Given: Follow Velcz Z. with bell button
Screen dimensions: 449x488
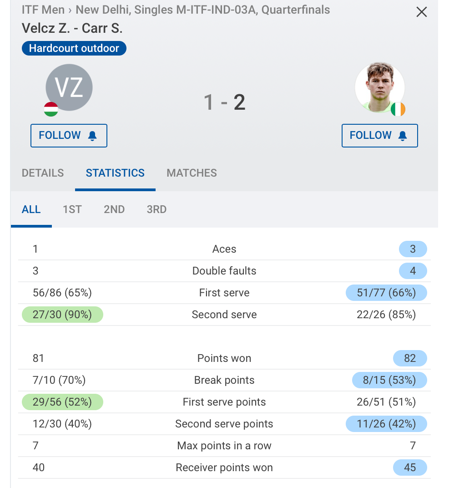Looking at the screenshot, I should pyautogui.click(x=69, y=136).
